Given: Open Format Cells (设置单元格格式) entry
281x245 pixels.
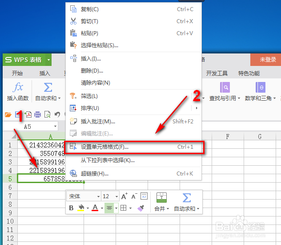Looking at the screenshot, I should pos(133,147).
